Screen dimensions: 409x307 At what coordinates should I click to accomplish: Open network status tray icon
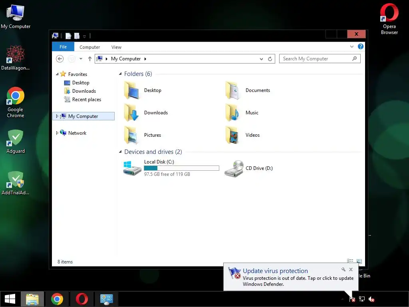362,299
